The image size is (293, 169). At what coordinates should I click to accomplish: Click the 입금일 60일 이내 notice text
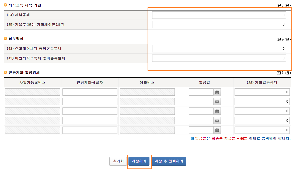pos(240,138)
